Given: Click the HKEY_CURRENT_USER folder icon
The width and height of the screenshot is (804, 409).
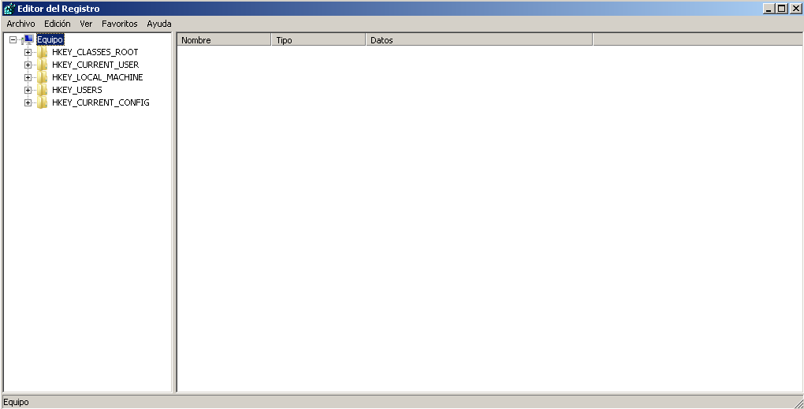Looking at the screenshot, I should 43,65.
